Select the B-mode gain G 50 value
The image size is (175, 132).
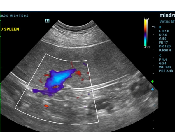click(x=163, y=39)
